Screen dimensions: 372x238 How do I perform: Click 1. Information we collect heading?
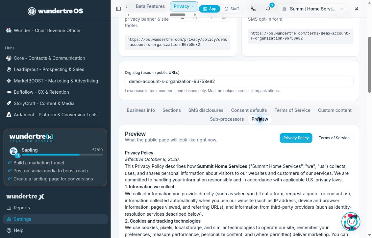149,187
